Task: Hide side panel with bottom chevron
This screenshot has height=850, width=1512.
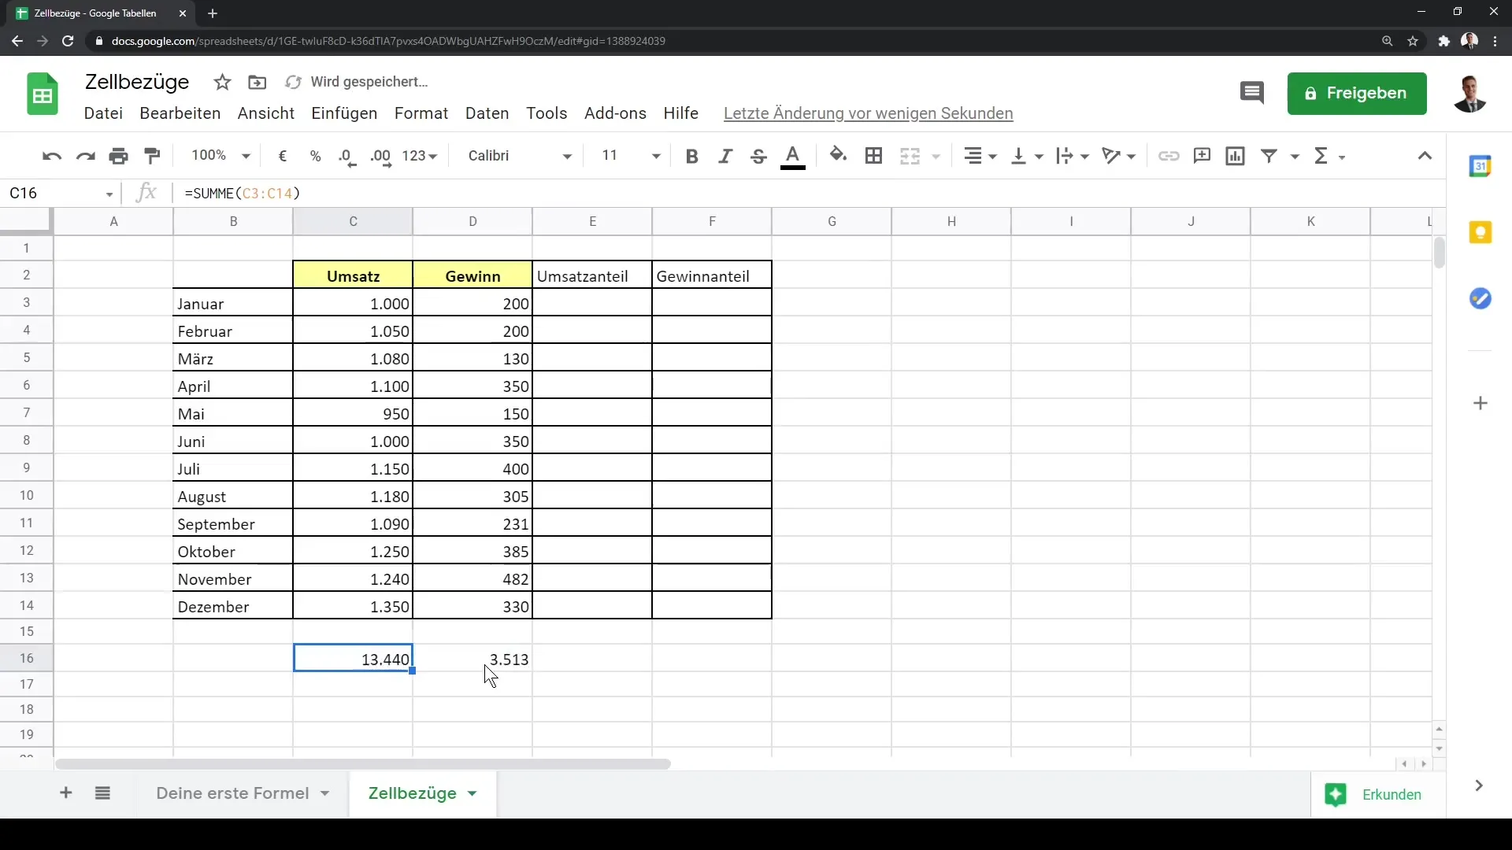Action: pyautogui.click(x=1479, y=785)
